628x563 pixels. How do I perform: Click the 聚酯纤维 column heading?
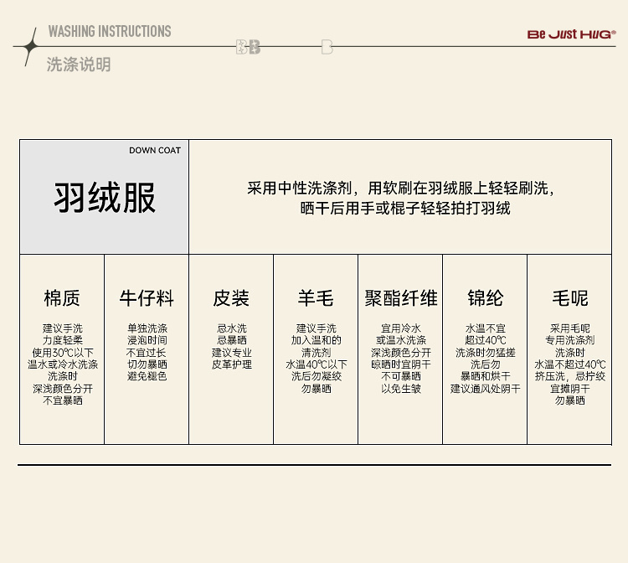[400, 298]
